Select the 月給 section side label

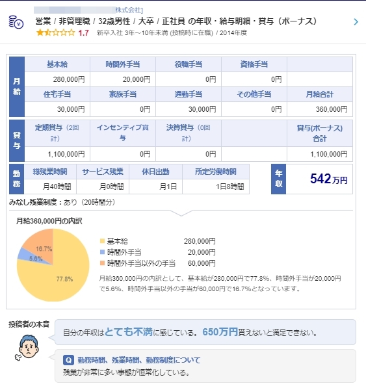tap(17, 86)
